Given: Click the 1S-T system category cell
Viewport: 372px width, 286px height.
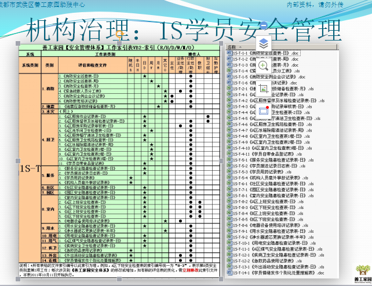Looking at the screenshot, I should click(x=30, y=168).
